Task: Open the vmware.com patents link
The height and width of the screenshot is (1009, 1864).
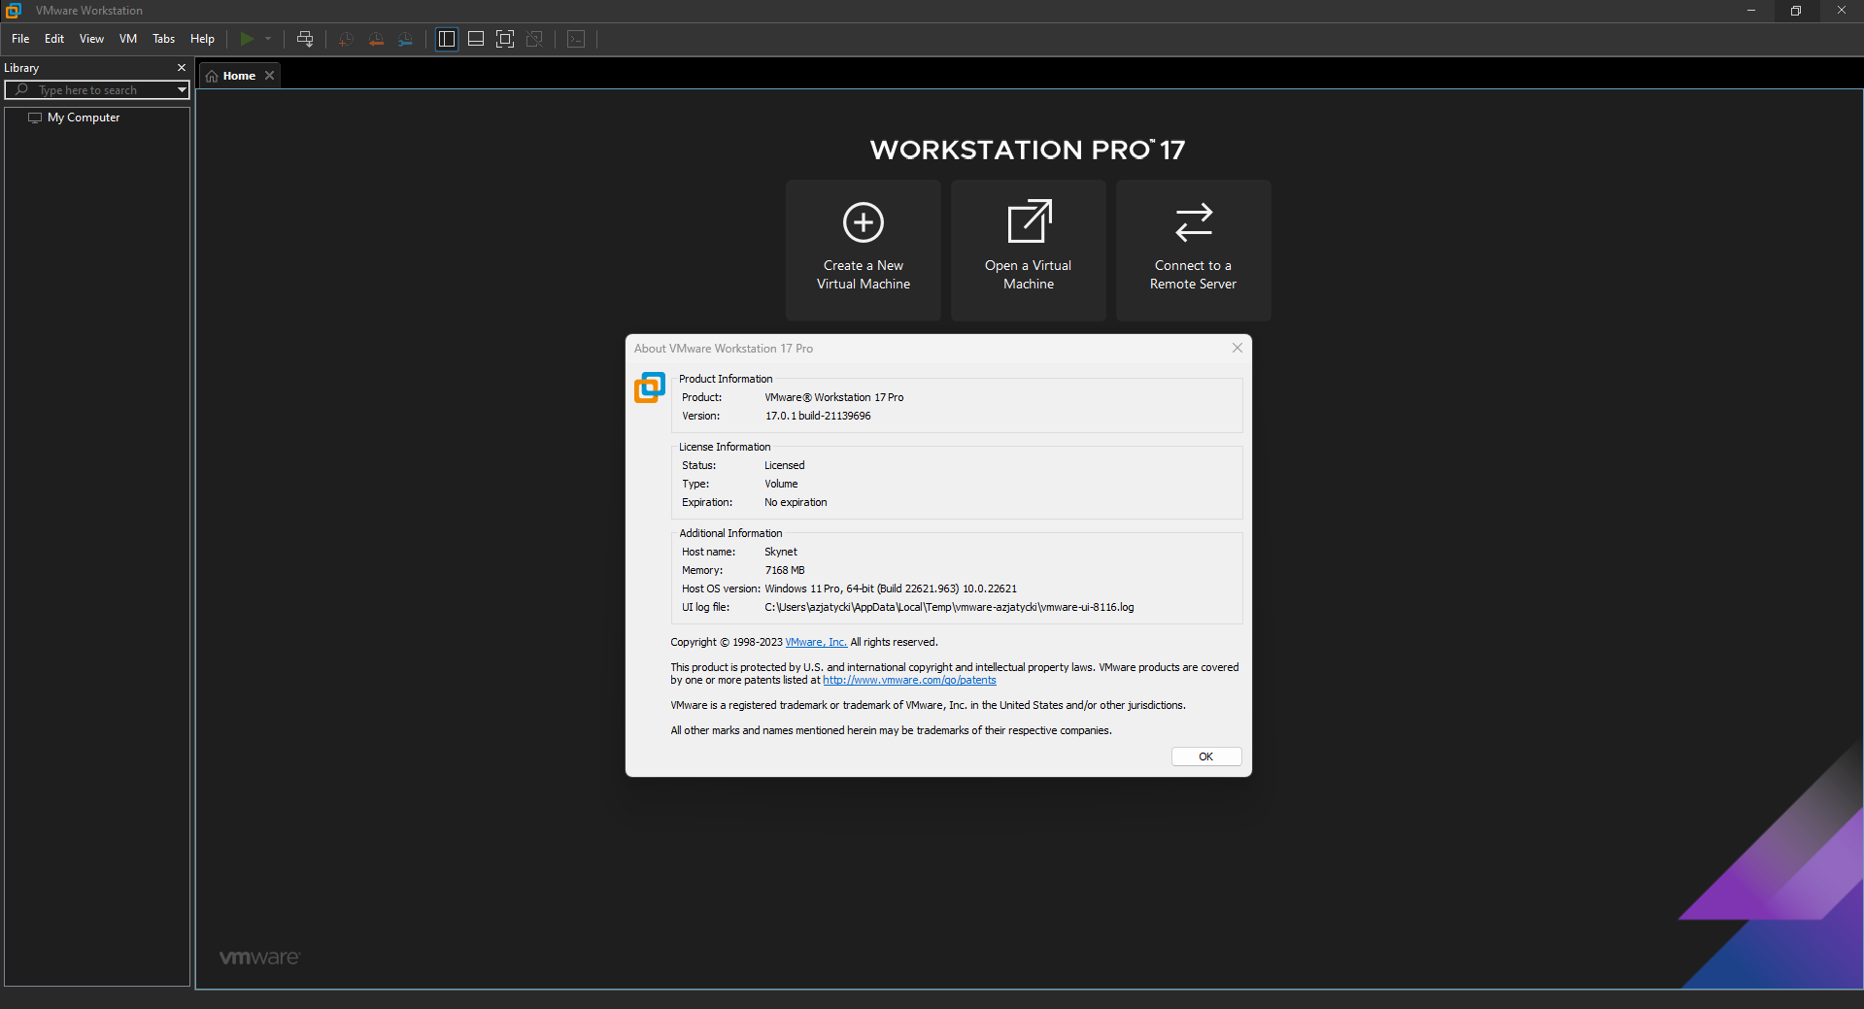Action: (x=909, y=680)
